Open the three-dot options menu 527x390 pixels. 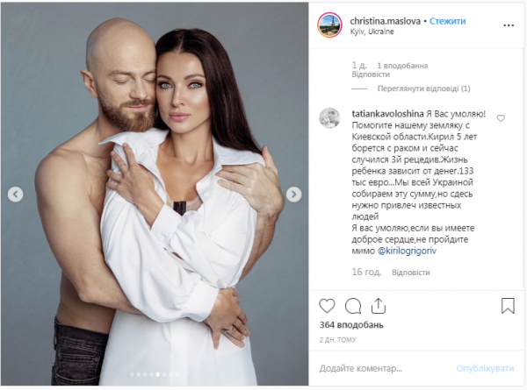pyautogui.click(x=509, y=25)
